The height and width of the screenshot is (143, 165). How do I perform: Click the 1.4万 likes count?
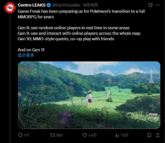(92, 135)
